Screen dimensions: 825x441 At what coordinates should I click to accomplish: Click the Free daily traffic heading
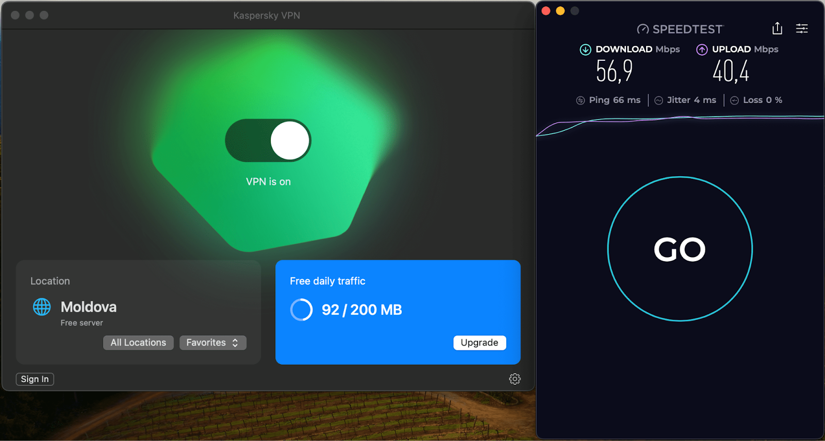327,281
